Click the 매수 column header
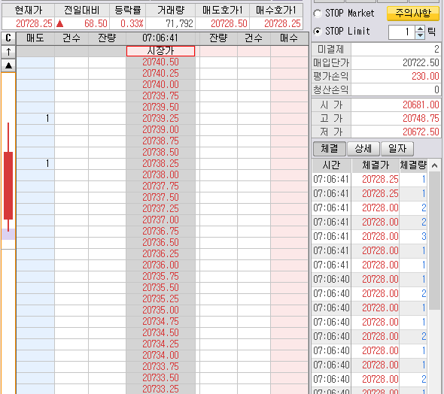Viewport: 444px width, 394px height. pyautogui.click(x=289, y=38)
